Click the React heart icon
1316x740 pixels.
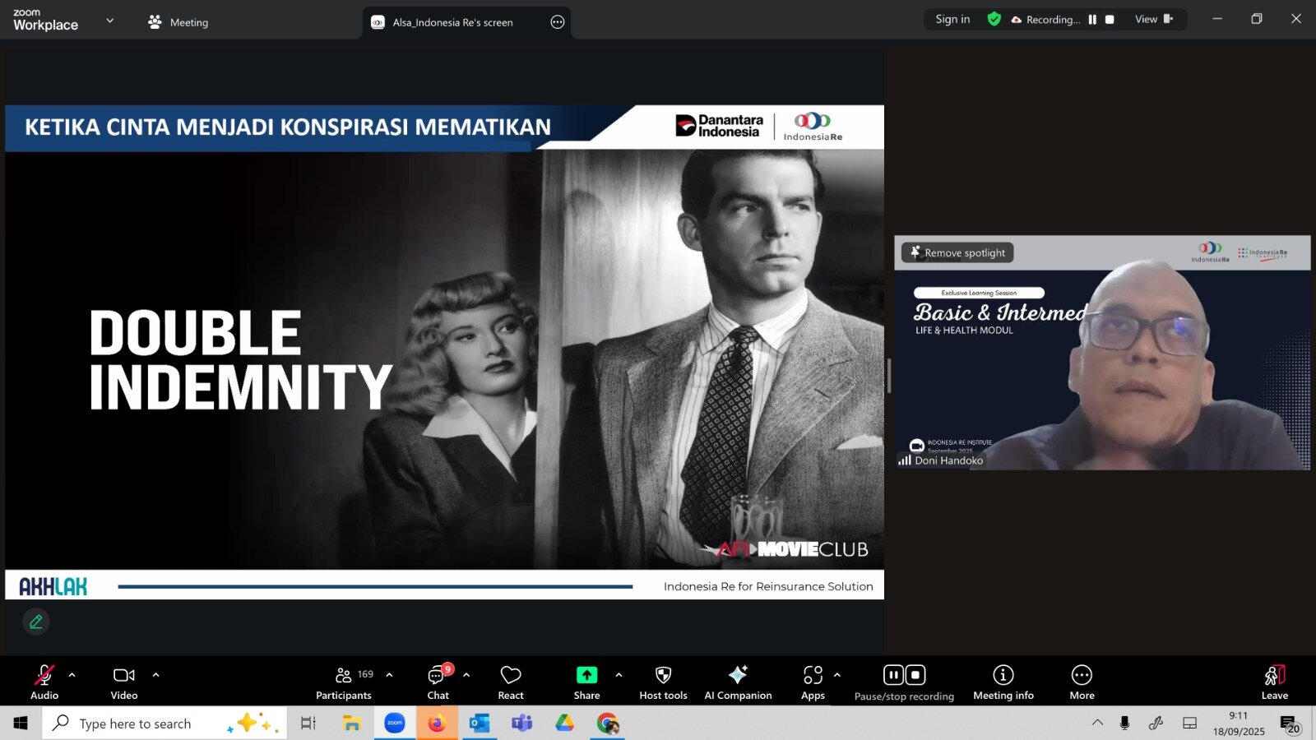click(x=510, y=682)
